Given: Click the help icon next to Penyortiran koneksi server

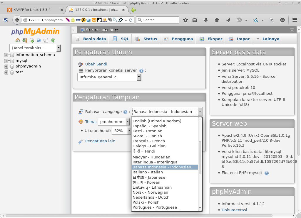Looking at the screenshot, I should pos(141,70).
